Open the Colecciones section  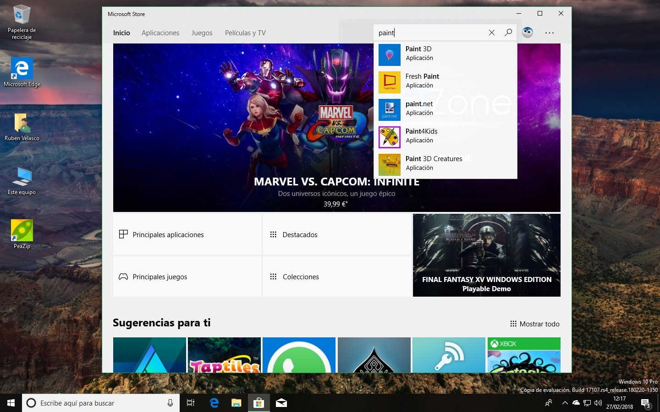337,276
